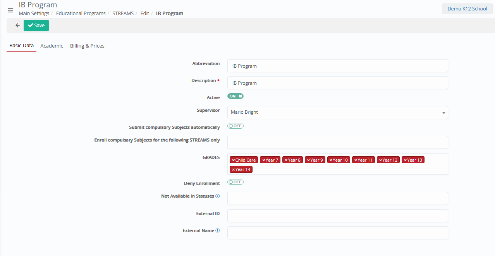This screenshot has width=495, height=256.
Task: Click the back arrow icon
Action: pos(17,26)
